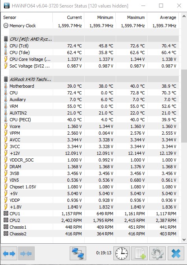Viewport: 187px width, 265px height.
Task: Open sensor settings gear button
Action: pyautogui.click(x=157, y=253)
